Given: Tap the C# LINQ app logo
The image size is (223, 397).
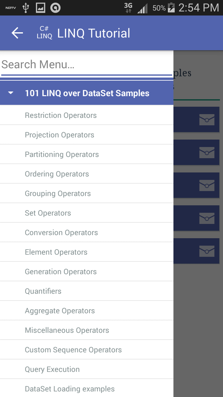Looking at the screenshot, I should [44, 33].
